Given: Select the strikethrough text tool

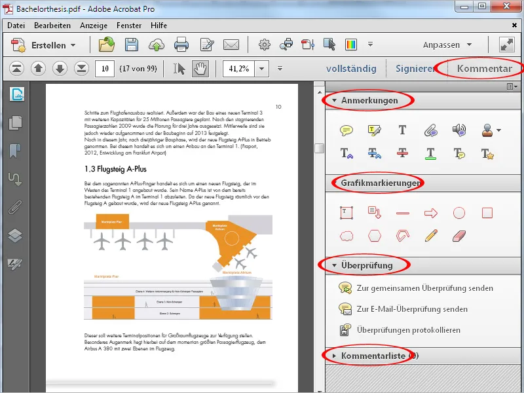Looking at the screenshot, I should click(x=402, y=153).
